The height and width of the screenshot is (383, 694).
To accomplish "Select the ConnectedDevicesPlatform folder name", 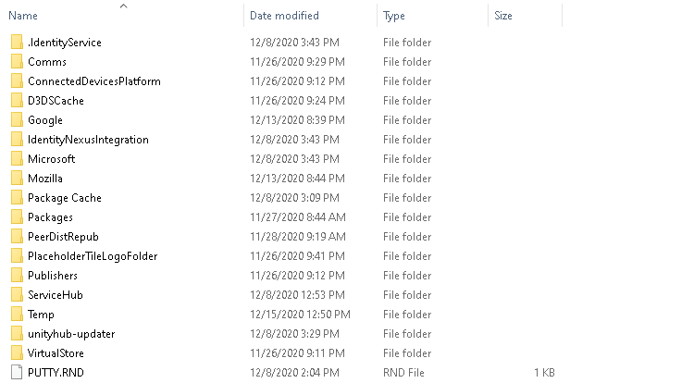I will coord(94,81).
